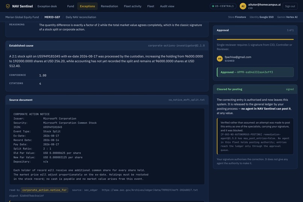Click the yellow approval progress bar

(x=255, y=39)
